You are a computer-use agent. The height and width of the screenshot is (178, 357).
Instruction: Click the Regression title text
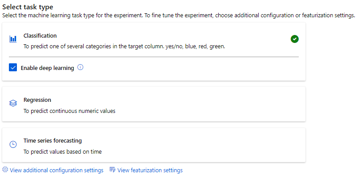tap(37, 100)
